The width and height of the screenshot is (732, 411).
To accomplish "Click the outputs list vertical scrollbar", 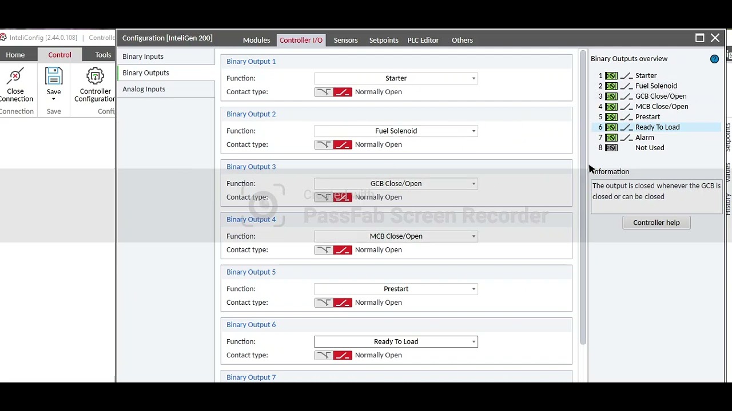I will 583,198.
